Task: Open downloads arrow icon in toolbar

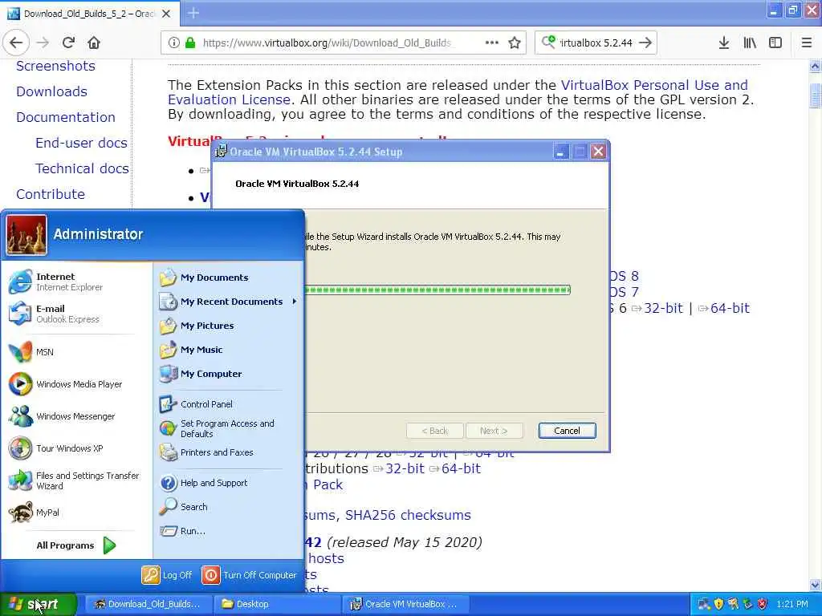Action: pyautogui.click(x=723, y=43)
